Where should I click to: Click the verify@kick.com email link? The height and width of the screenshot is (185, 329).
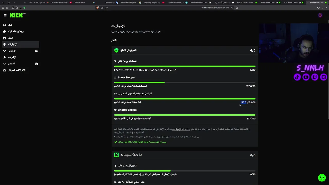181,129
